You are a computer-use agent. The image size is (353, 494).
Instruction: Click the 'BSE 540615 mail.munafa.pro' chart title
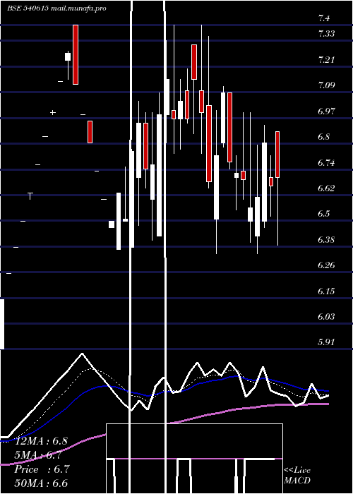tap(56, 8)
